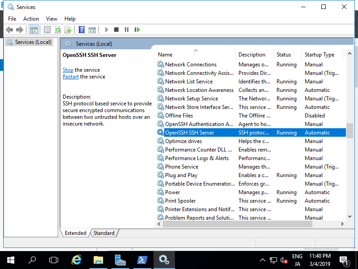
Task: Click the Restart the service link
Action: pos(70,76)
